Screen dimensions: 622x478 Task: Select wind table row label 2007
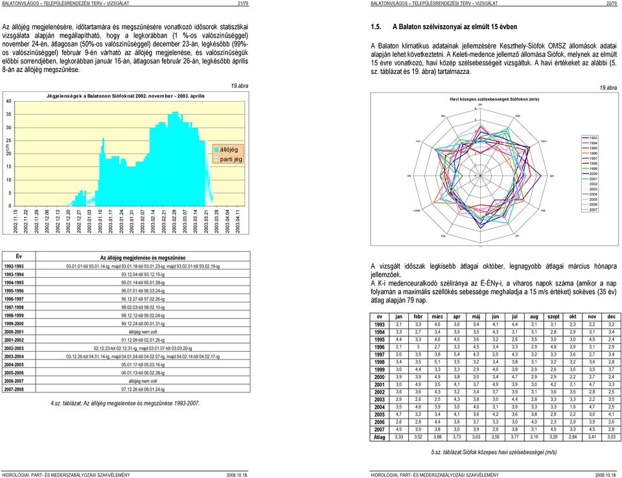coord(380,429)
